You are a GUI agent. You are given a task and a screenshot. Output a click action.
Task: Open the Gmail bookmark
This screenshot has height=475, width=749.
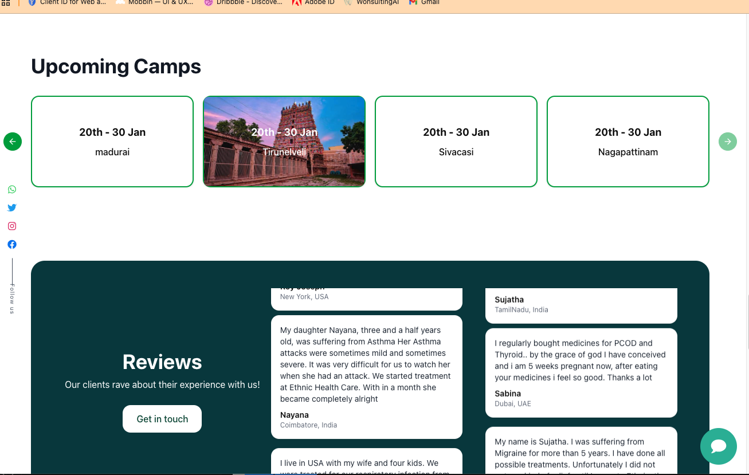(x=423, y=3)
